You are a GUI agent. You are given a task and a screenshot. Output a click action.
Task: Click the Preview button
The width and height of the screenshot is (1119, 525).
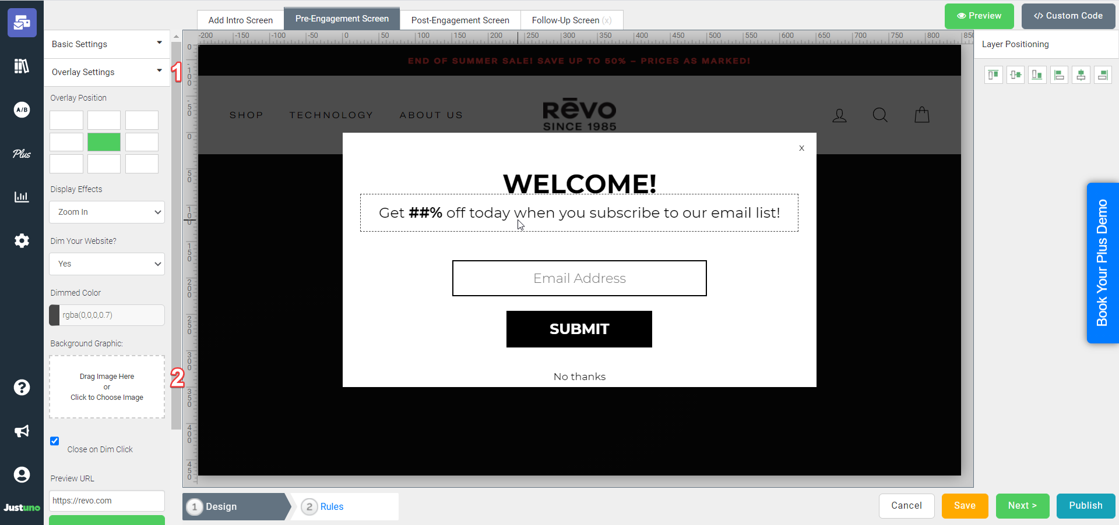[x=979, y=16]
